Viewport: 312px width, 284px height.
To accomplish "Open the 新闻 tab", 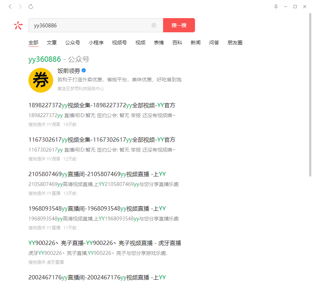I will pos(196,43).
